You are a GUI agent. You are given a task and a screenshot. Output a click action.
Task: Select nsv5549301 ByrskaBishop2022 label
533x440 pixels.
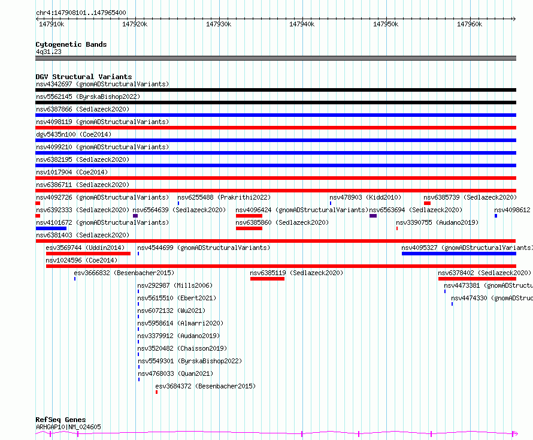[x=190, y=361]
